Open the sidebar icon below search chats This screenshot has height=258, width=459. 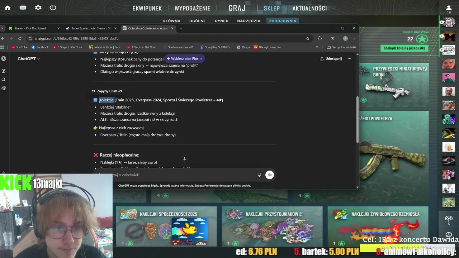[x=4, y=88]
